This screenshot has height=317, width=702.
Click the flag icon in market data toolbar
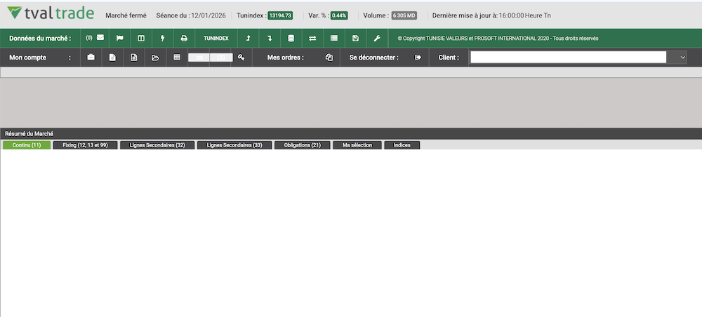click(x=119, y=38)
